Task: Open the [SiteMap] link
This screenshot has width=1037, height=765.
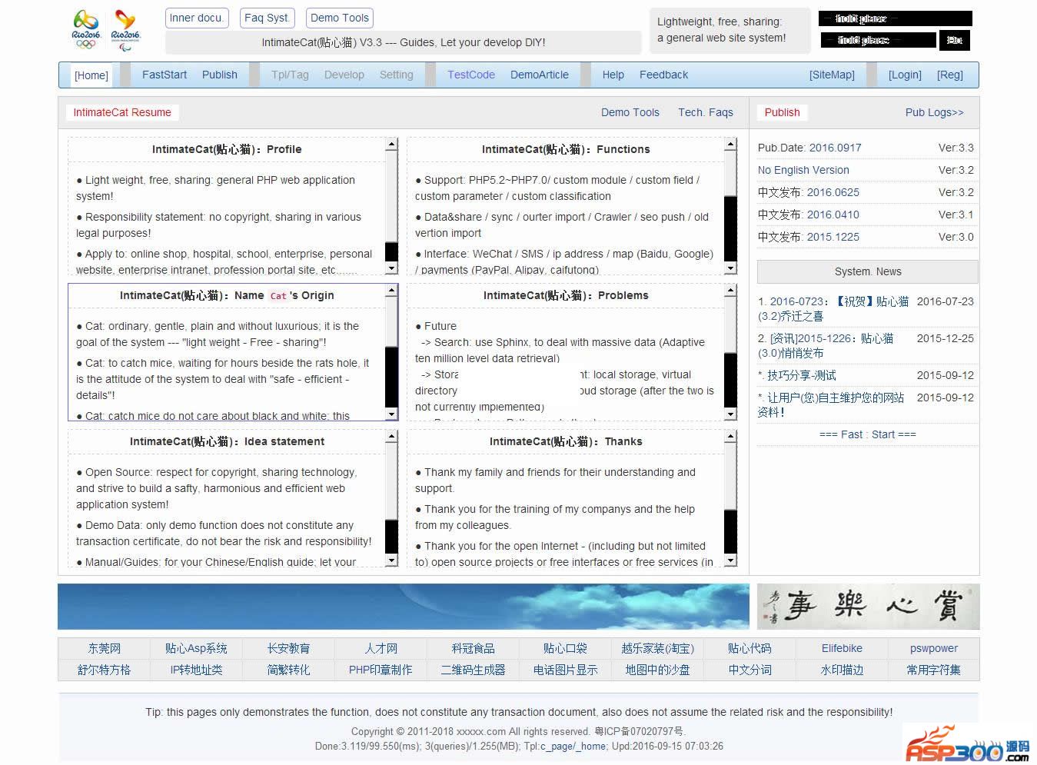Action: (832, 75)
